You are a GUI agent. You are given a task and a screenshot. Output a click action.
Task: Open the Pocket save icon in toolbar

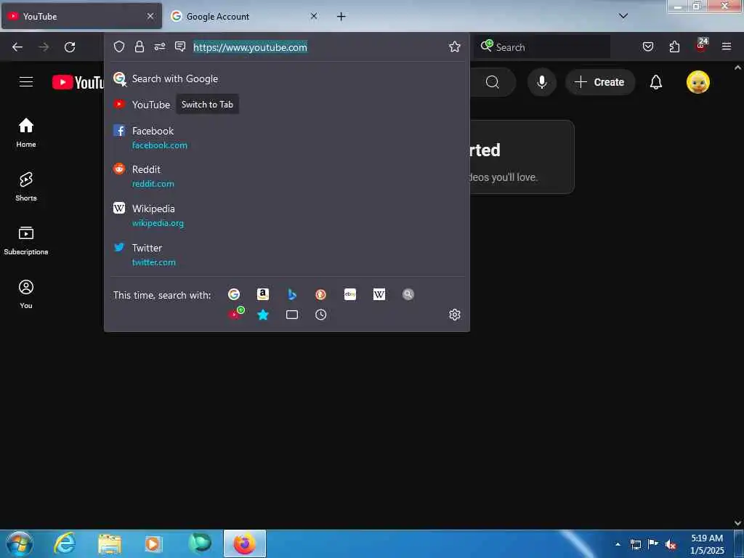pos(648,46)
